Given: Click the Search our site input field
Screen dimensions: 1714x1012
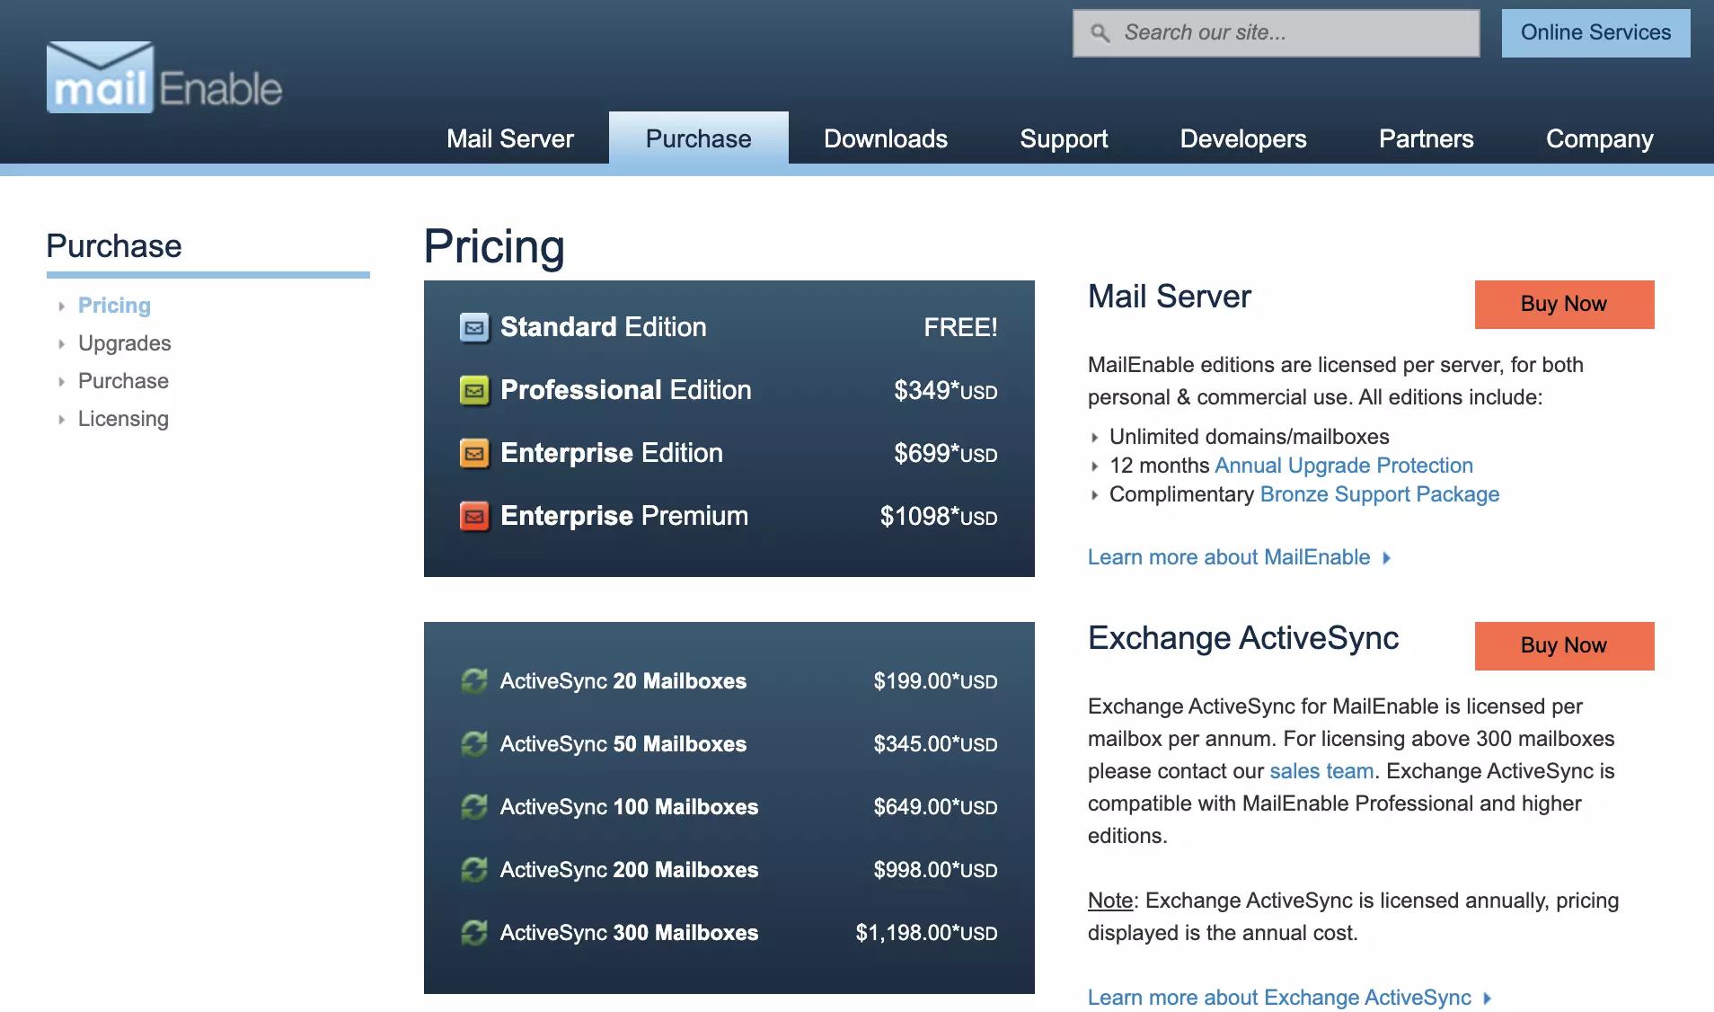Looking at the screenshot, I should point(1276,32).
